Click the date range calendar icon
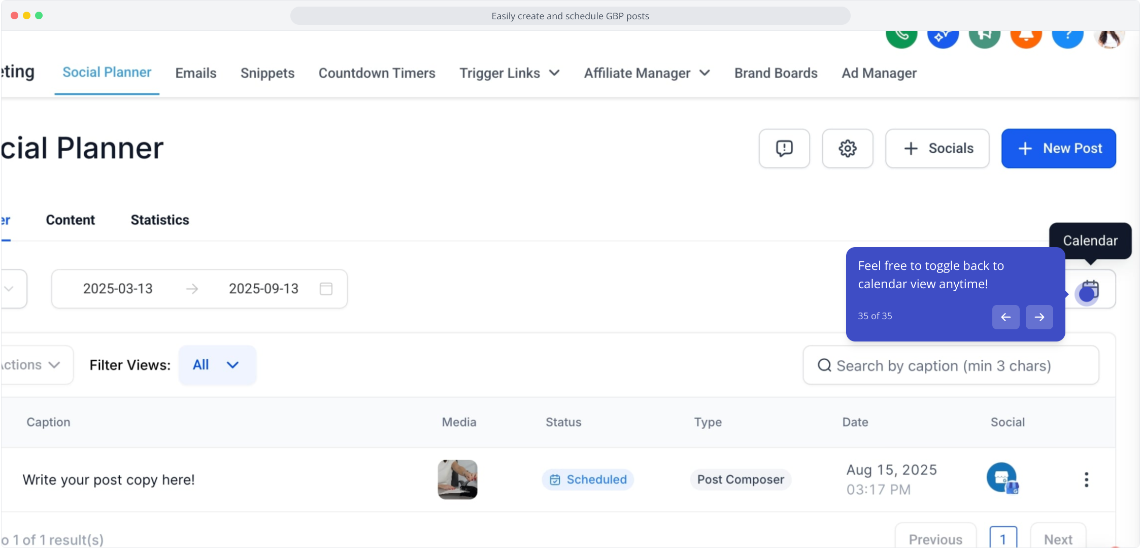Screen dimensions: 1141x548 point(326,289)
